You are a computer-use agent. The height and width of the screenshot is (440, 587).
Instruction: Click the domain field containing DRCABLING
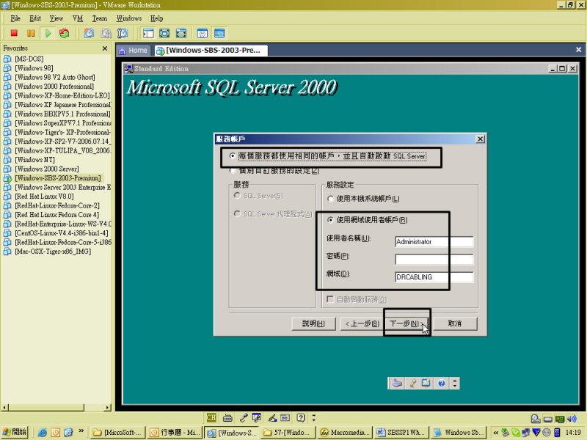click(434, 277)
